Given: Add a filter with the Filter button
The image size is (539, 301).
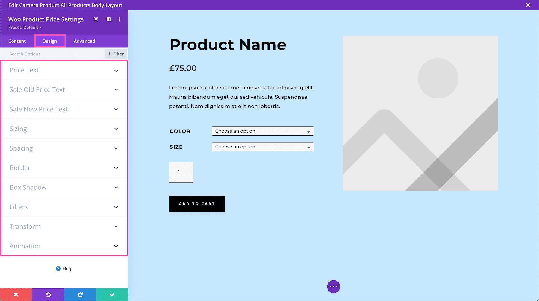Looking at the screenshot, I should click(x=115, y=54).
